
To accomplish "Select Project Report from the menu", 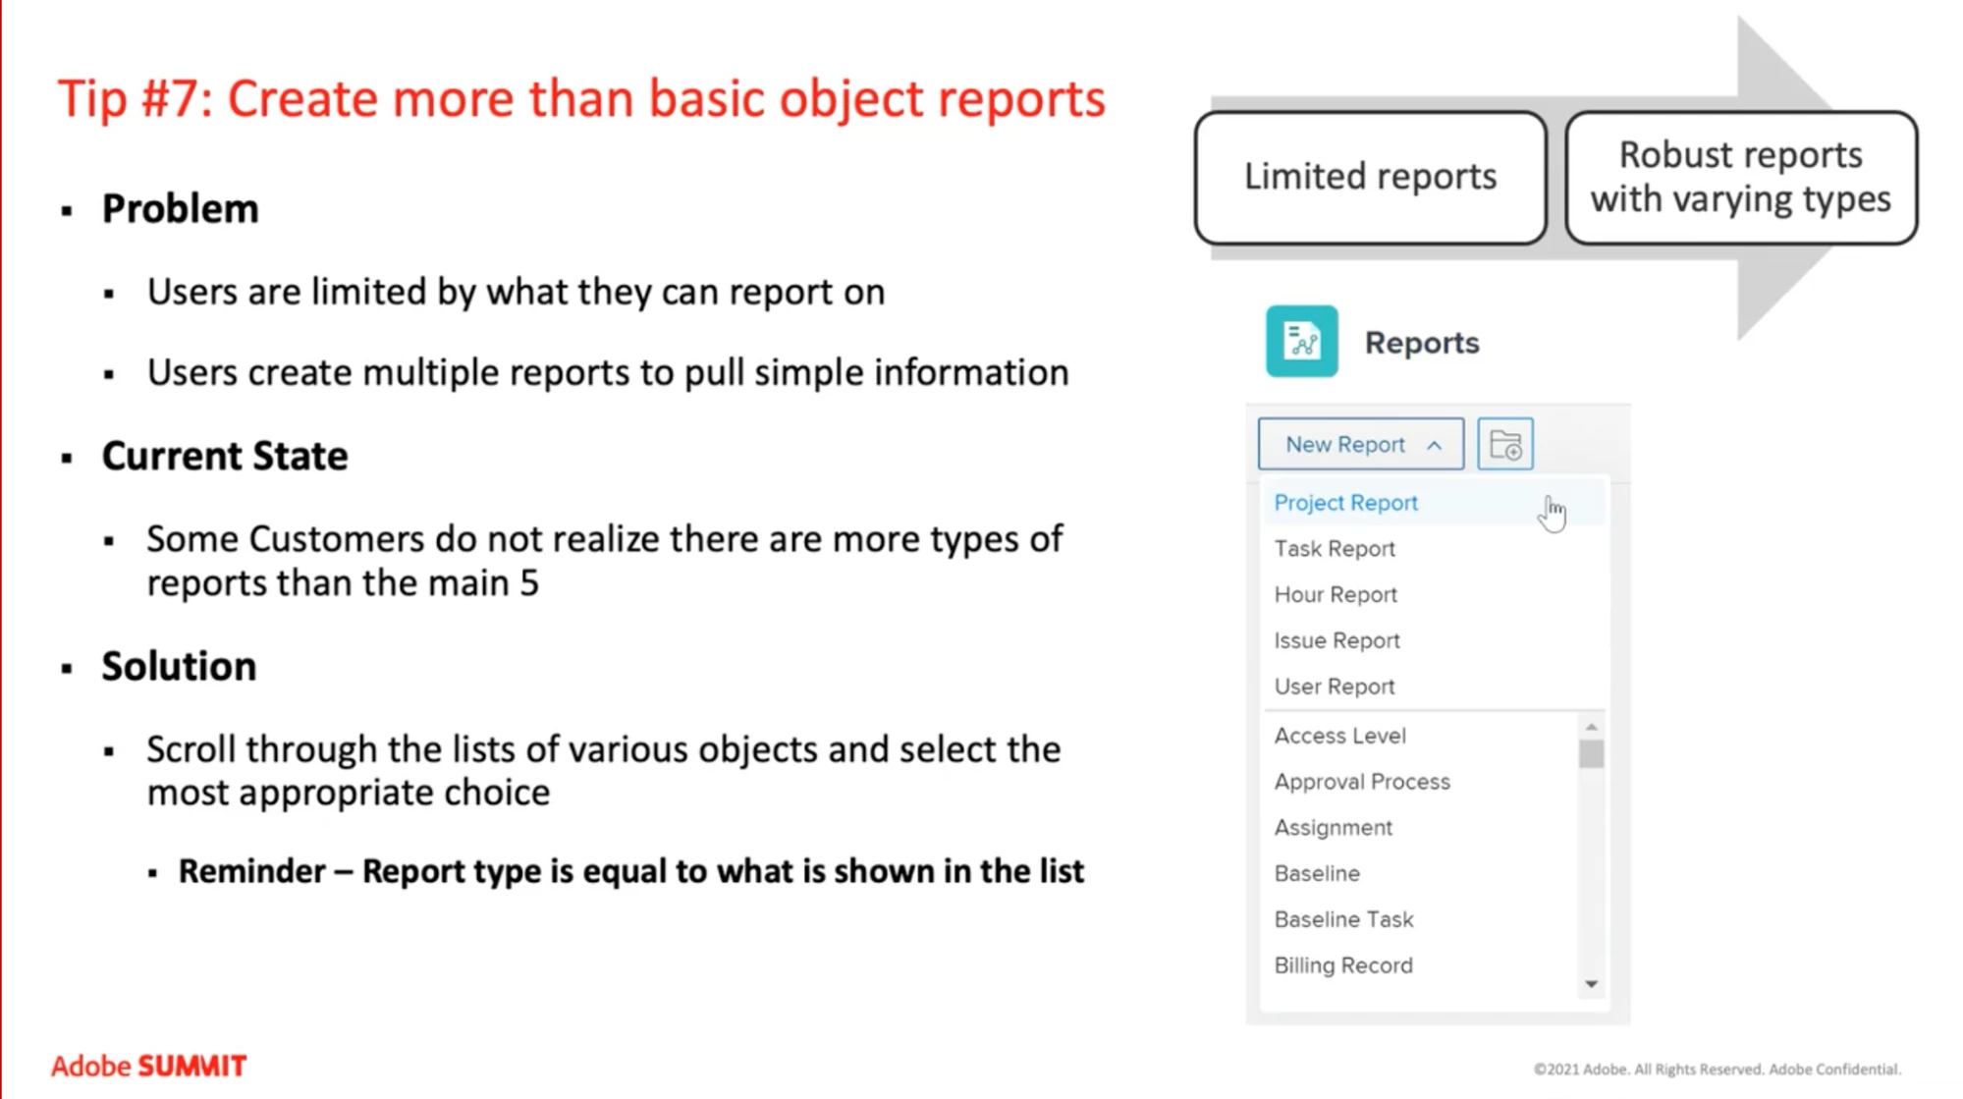I will [1345, 503].
